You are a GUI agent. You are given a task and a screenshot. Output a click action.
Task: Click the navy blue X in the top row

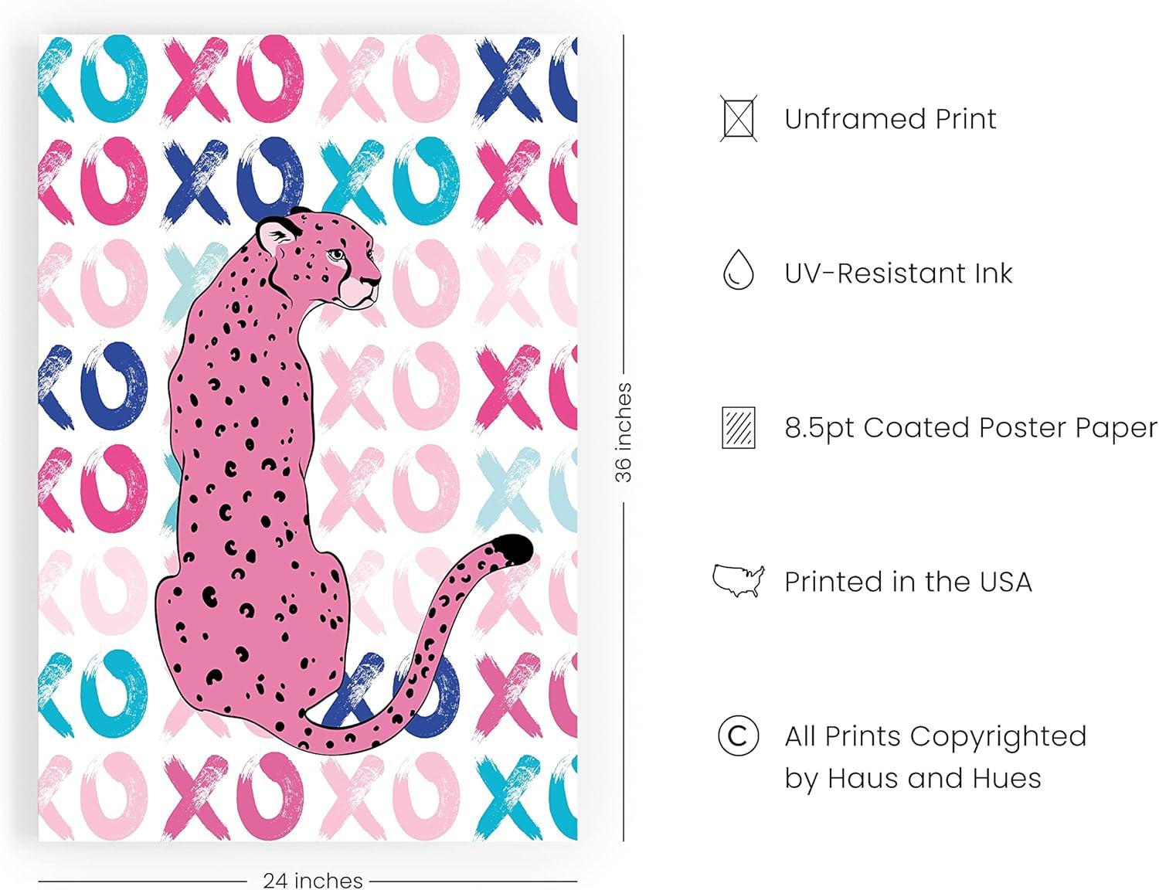tap(507, 77)
